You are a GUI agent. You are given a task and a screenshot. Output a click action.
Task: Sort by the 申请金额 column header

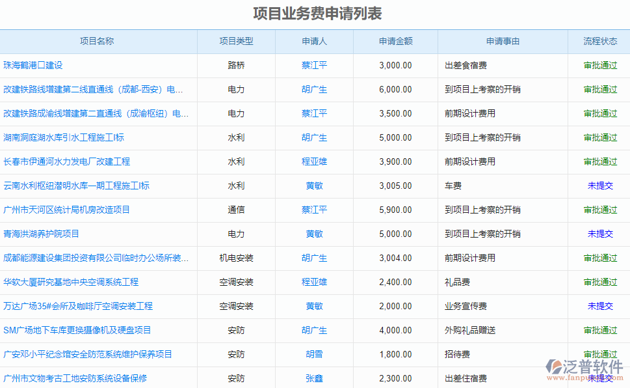tap(395, 41)
